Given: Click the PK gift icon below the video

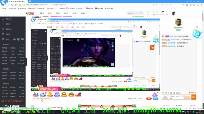Looking at the screenshot, I should (57, 95).
